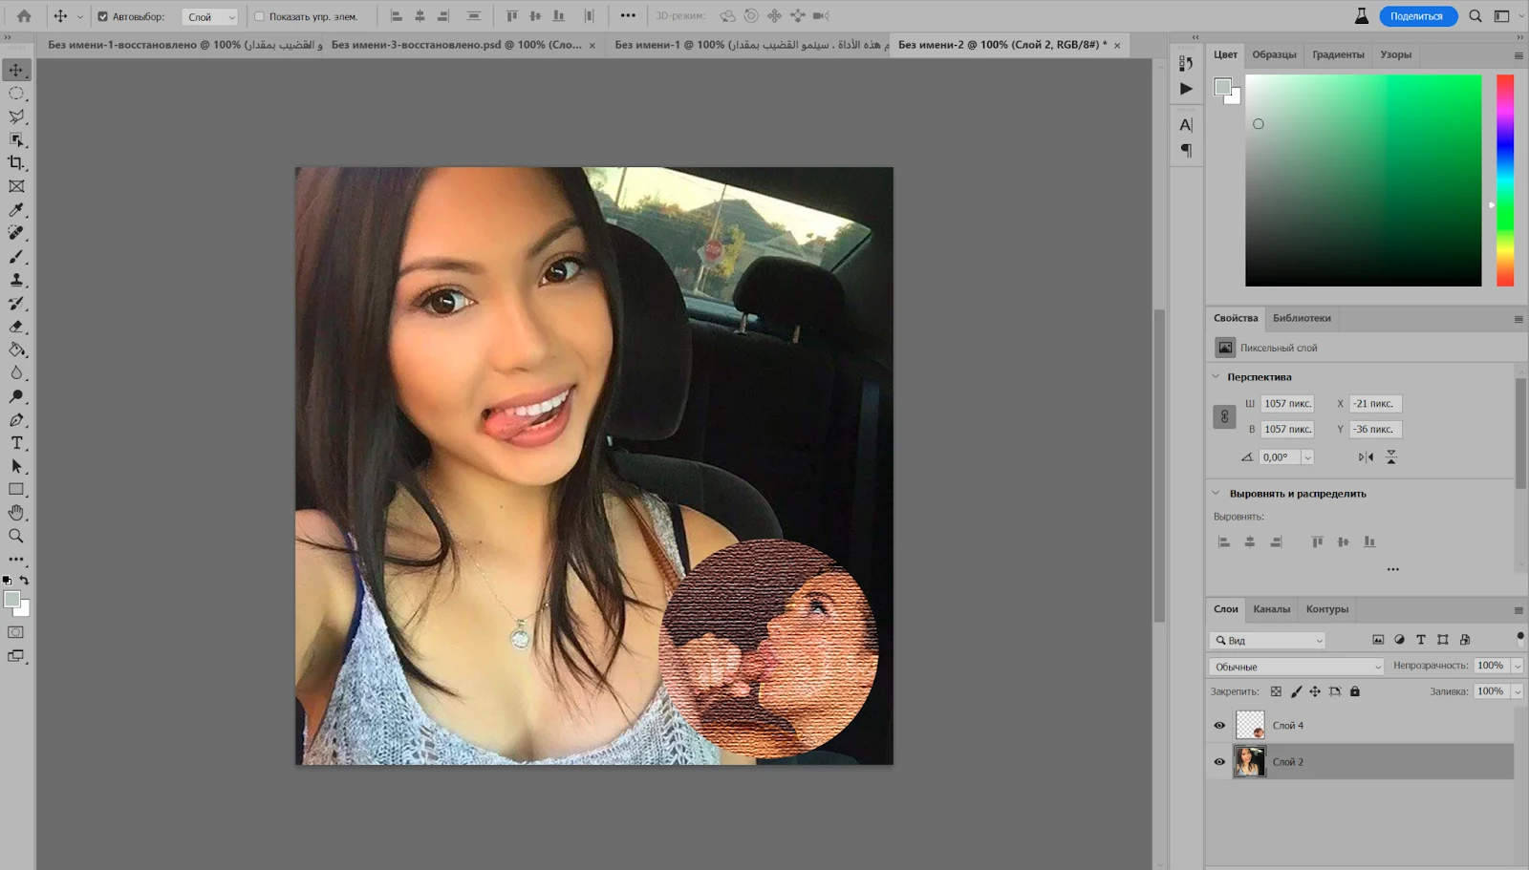This screenshot has height=870, width=1529.
Task: Collapse the Перспектива section
Action: 1216,376
